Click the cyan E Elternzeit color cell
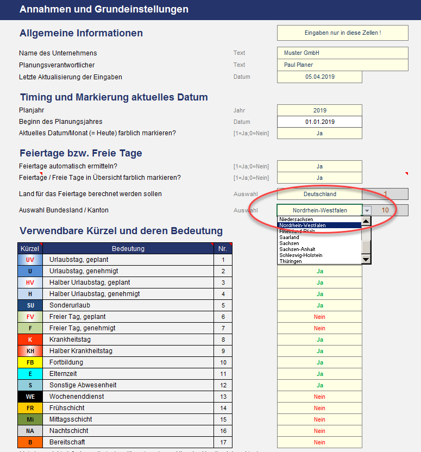 30,374
